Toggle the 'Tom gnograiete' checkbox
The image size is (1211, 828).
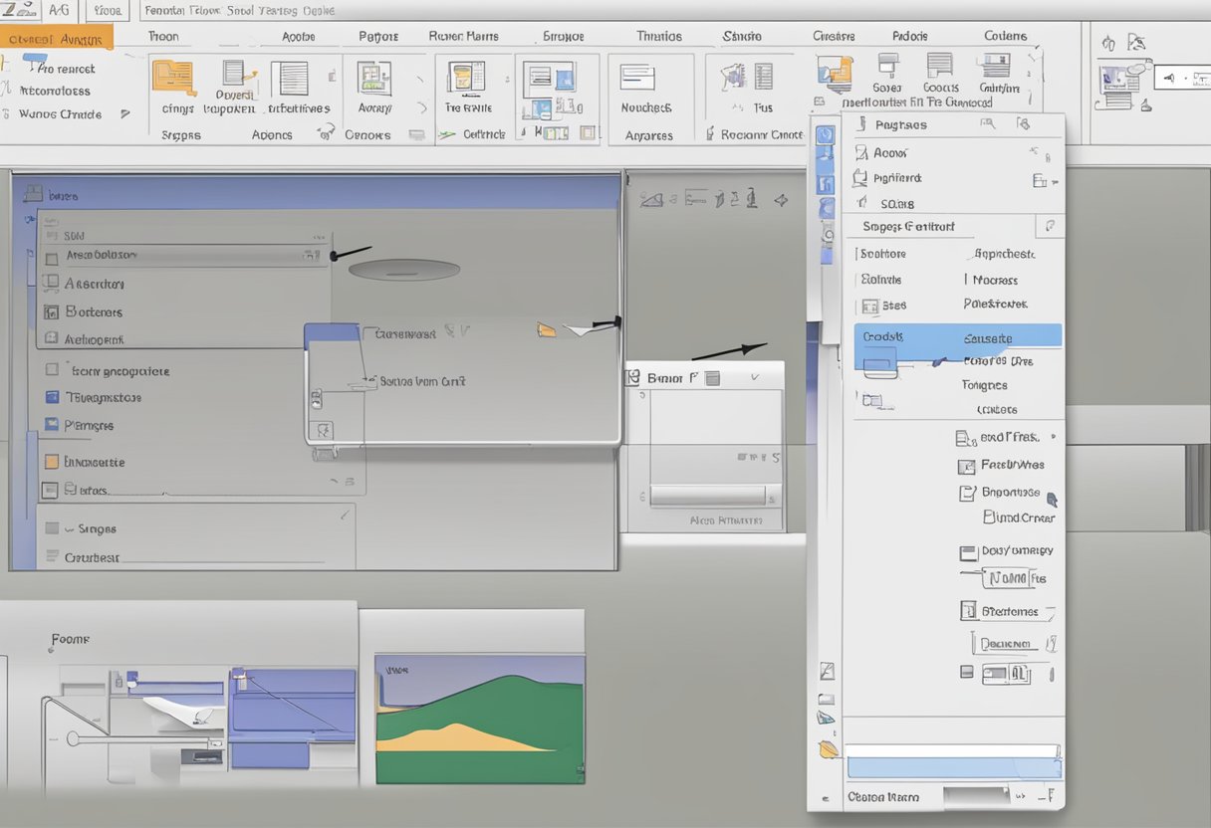coord(52,370)
